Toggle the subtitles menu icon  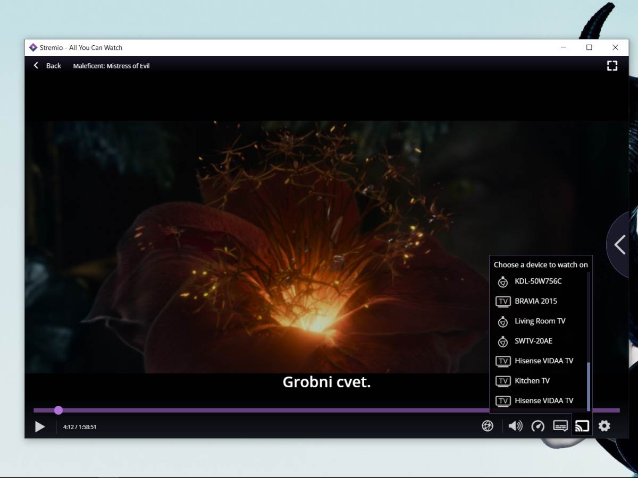coord(560,426)
